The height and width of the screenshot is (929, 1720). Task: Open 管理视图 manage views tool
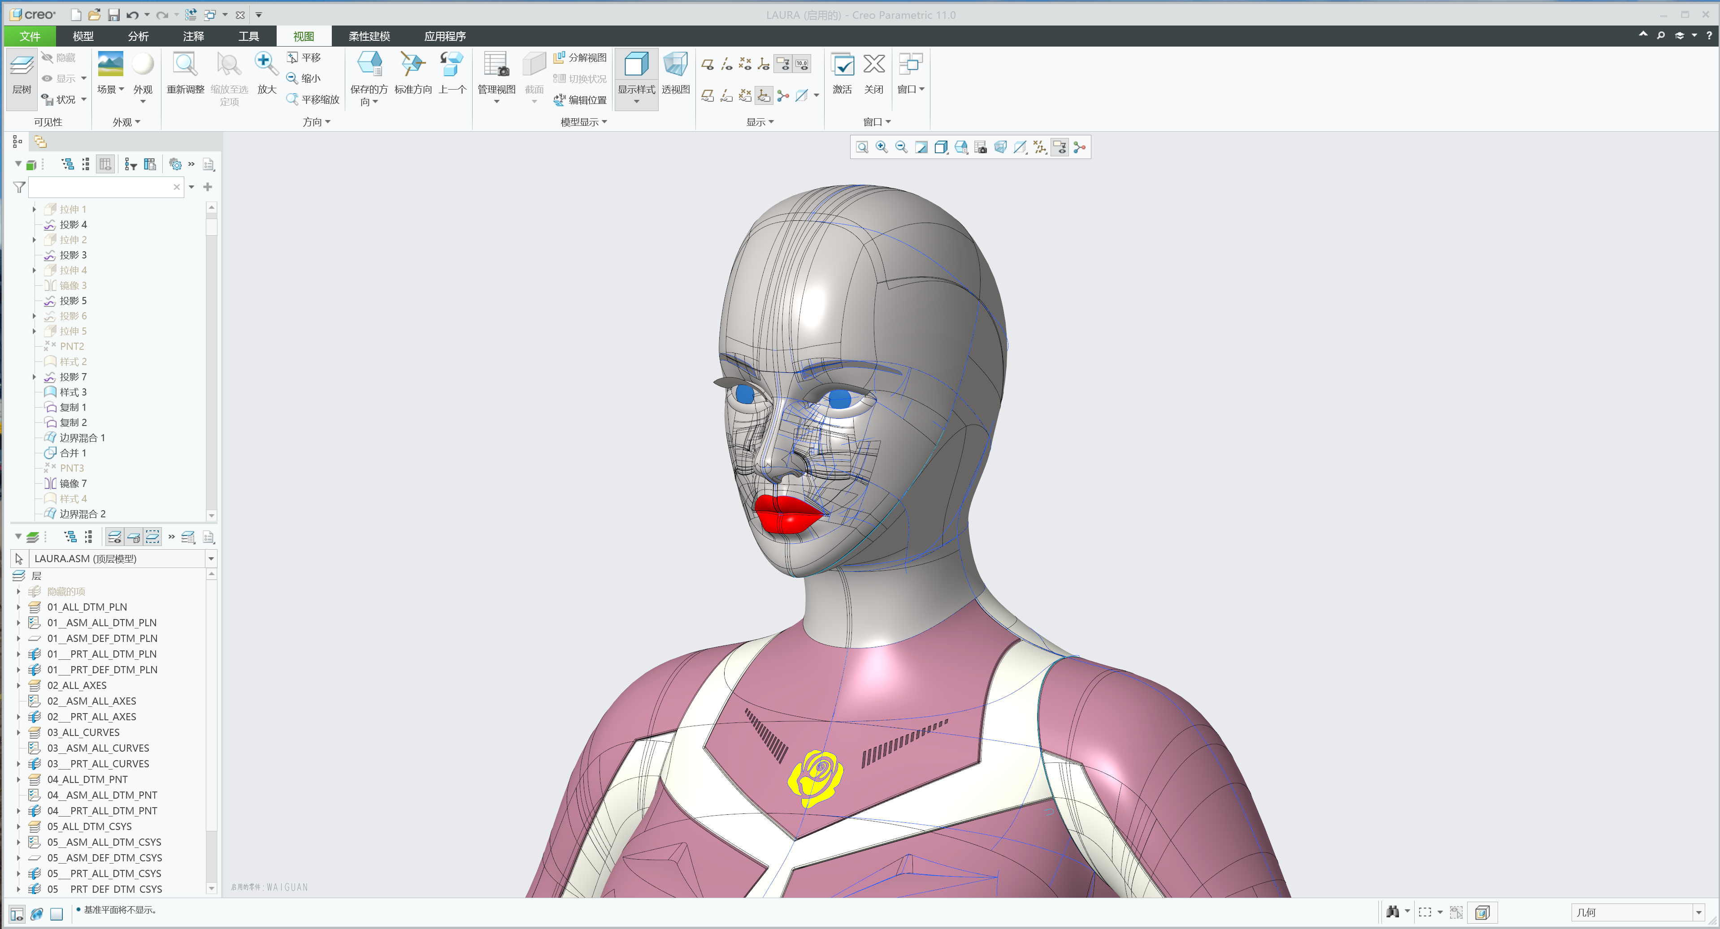coord(496,73)
